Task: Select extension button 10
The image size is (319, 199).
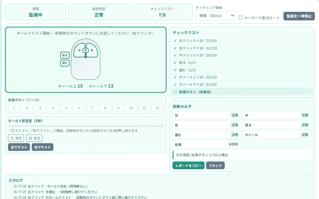Action: coord(131,108)
